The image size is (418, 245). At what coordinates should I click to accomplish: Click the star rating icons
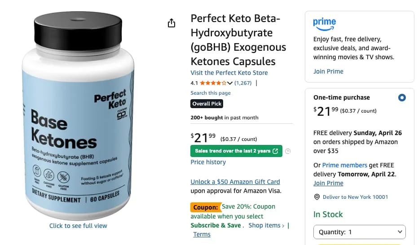(213, 83)
